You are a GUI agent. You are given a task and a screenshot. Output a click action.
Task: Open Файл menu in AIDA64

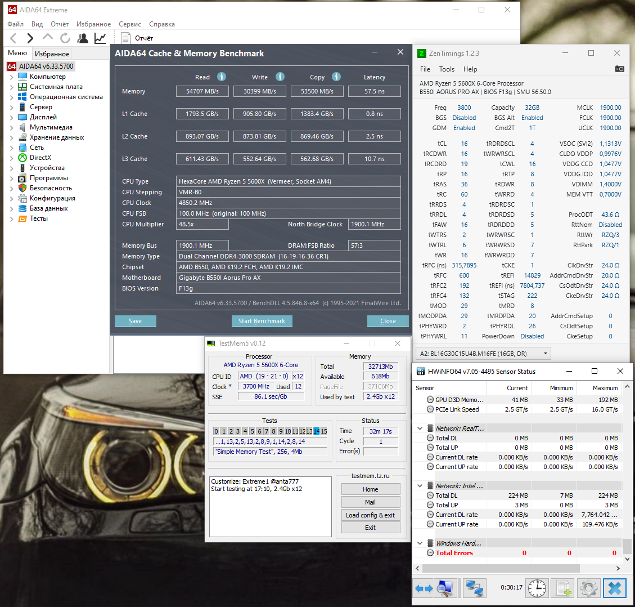(x=15, y=24)
